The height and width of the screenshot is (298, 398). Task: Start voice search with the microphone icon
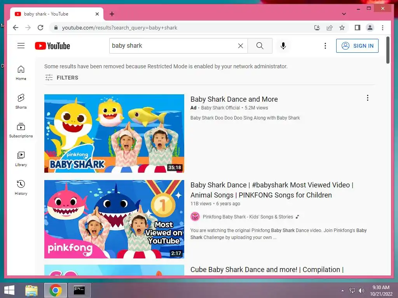pyautogui.click(x=283, y=46)
